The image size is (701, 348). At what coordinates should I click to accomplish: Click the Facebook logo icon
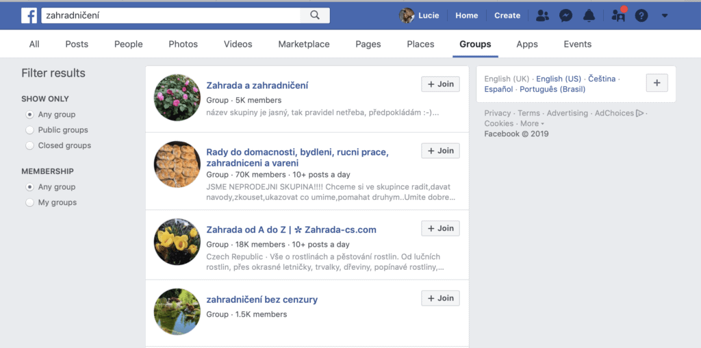point(29,15)
